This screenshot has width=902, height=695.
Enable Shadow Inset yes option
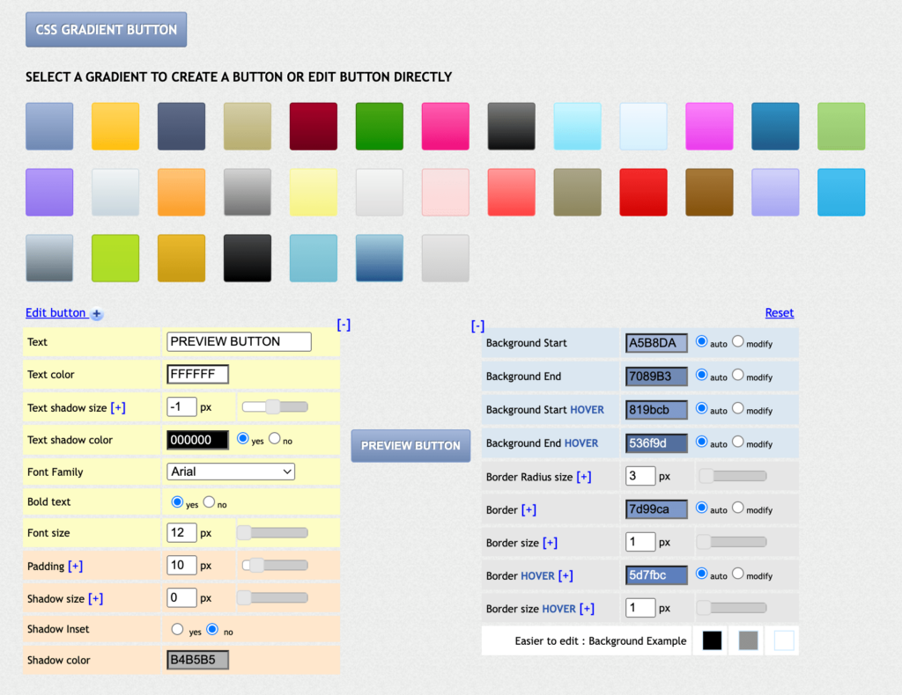click(x=177, y=630)
